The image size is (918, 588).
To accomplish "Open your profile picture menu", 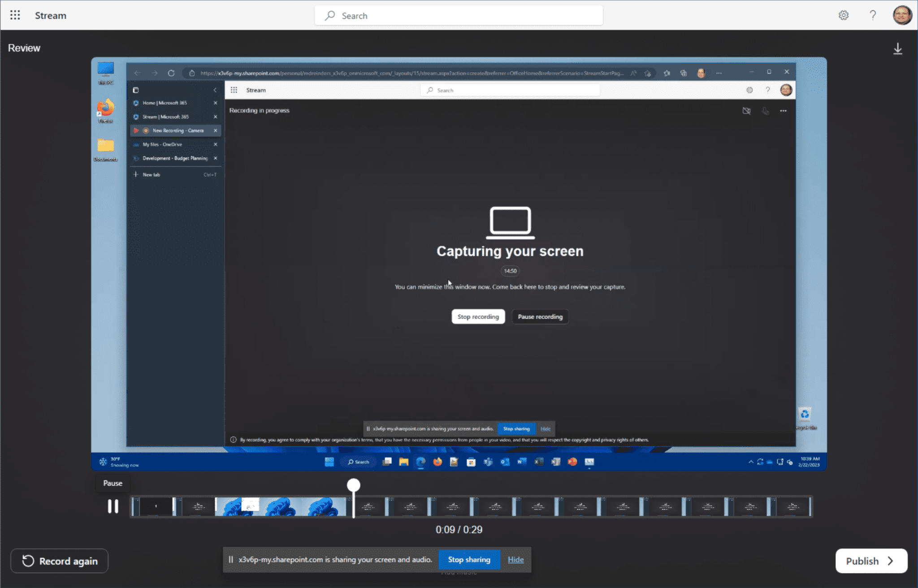I will [x=903, y=15].
